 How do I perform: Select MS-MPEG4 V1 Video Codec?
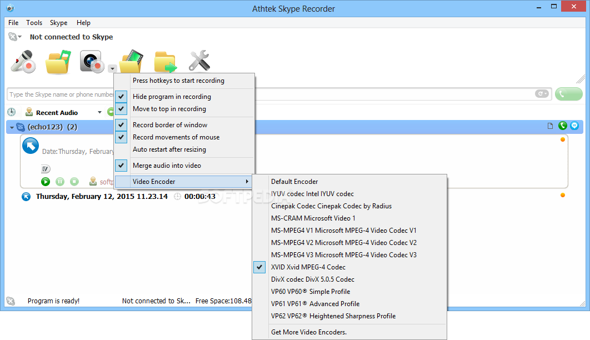tap(349, 231)
